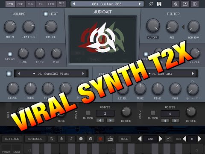
Task: Click the MOD ENV knob
Action: pos(193,27)
